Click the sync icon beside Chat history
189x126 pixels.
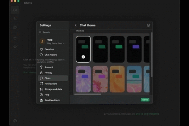41,55
